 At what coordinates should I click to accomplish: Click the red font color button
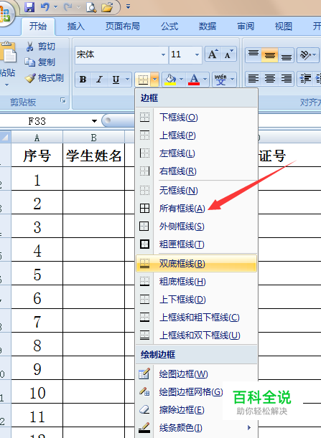pyautogui.click(x=194, y=80)
